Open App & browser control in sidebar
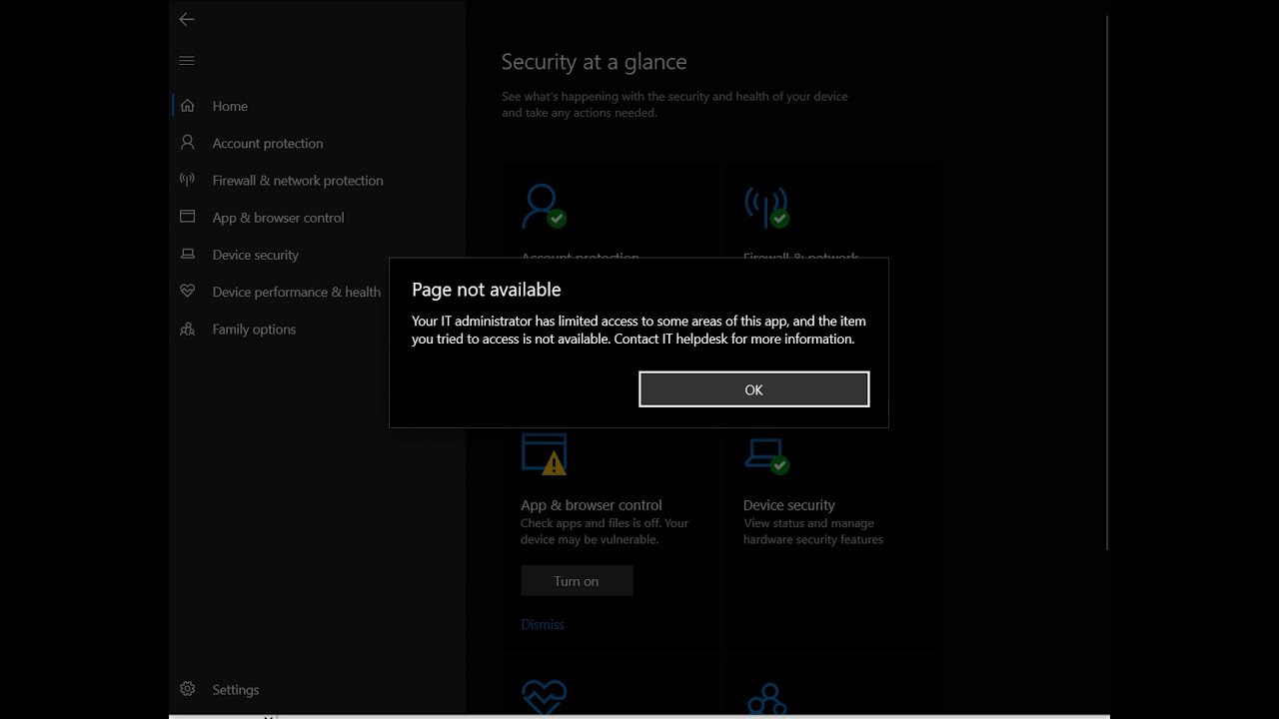 click(278, 218)
